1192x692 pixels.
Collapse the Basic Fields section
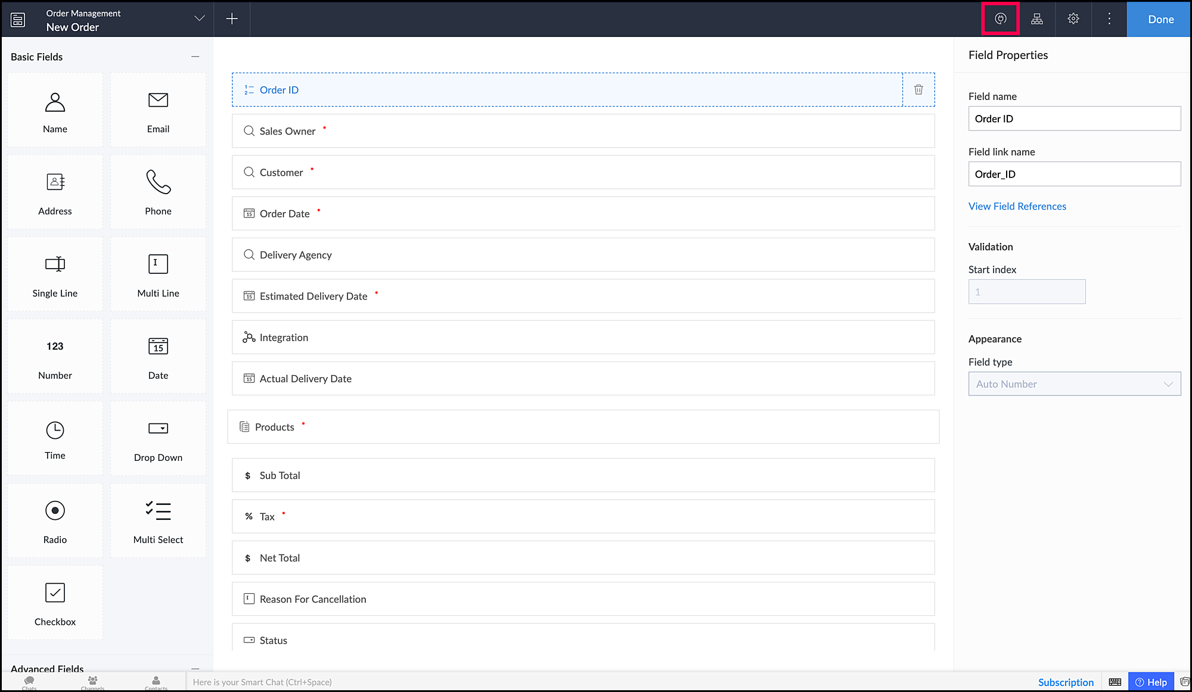point(195,57)
